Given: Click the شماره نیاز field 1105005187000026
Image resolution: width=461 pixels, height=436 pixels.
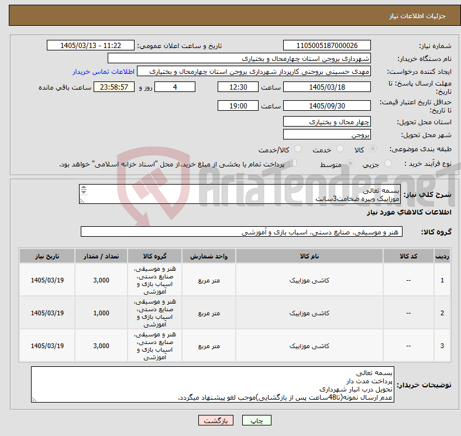Looking at the screenshot, I should (x=326, y=45).
